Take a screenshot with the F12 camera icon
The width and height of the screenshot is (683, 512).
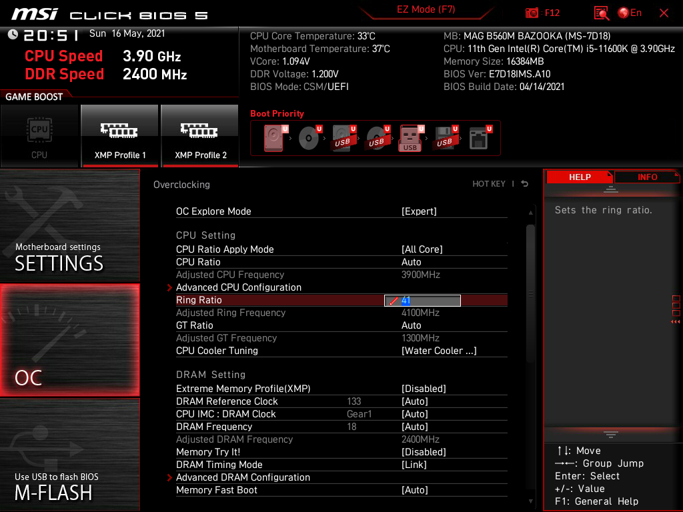pyautogui.click(x=532, y=13)
